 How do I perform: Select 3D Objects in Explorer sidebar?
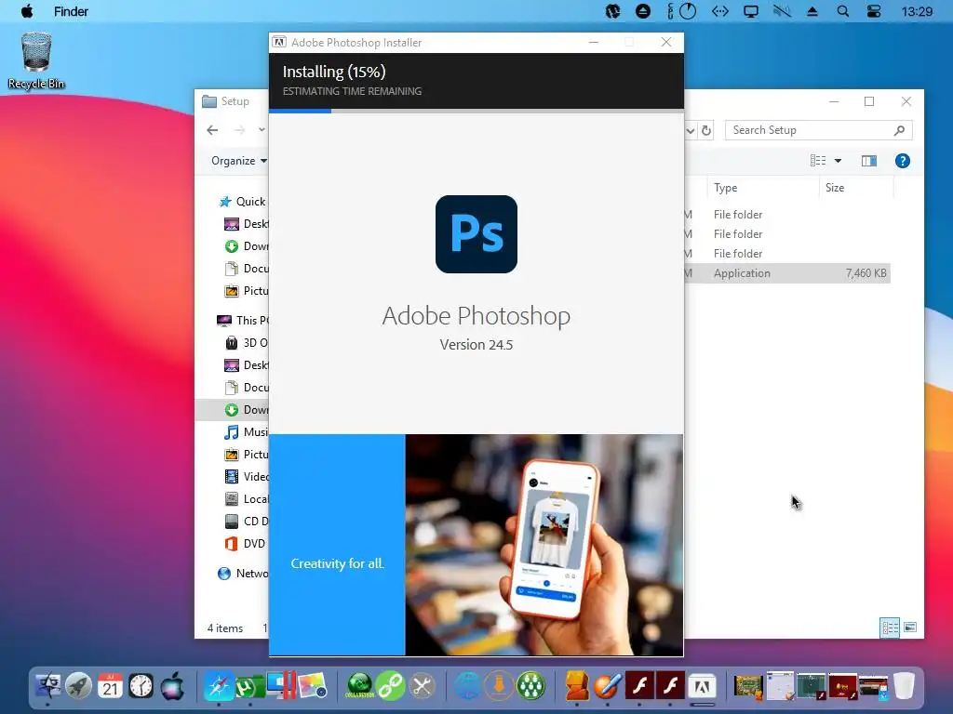pos(246,342)
